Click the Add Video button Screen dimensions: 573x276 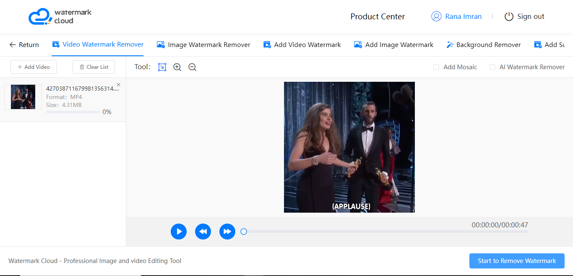point(34,67)
